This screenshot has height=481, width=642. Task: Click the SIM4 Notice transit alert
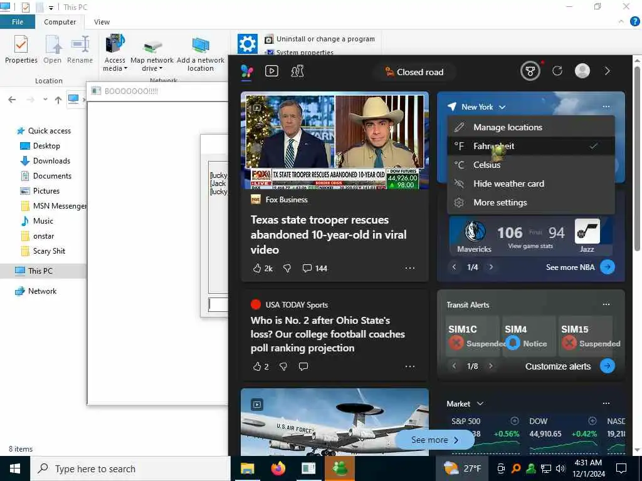(x=529, y=336)
